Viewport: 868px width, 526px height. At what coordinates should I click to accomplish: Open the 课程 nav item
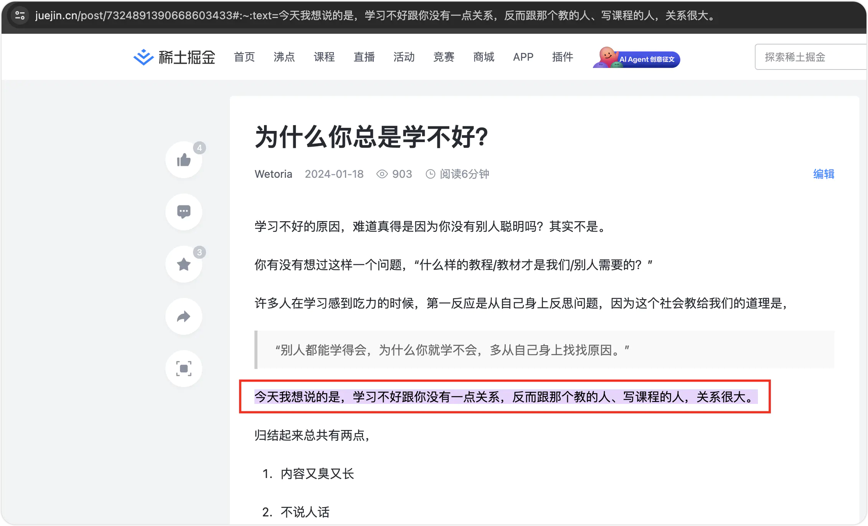pyautogui.click(x=324, y=57)
